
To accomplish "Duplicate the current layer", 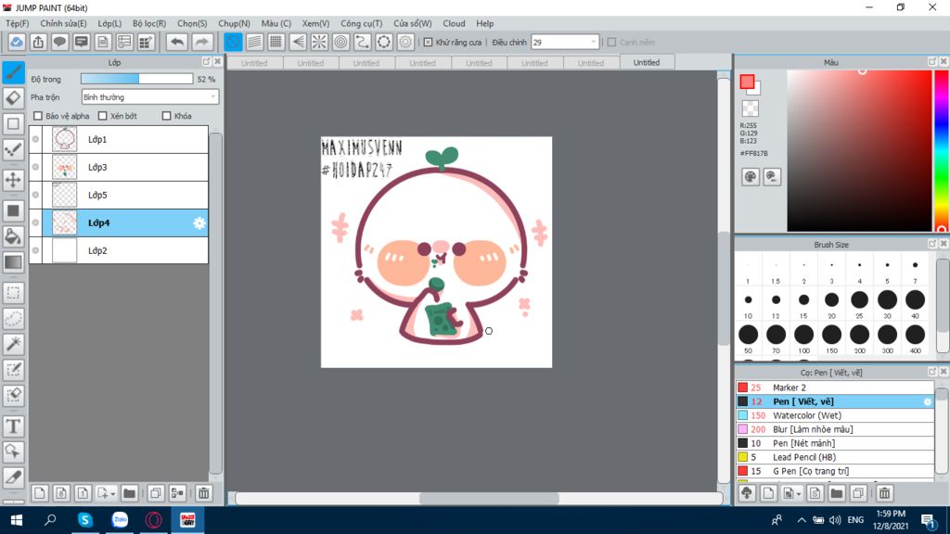I will pos(156,493).
